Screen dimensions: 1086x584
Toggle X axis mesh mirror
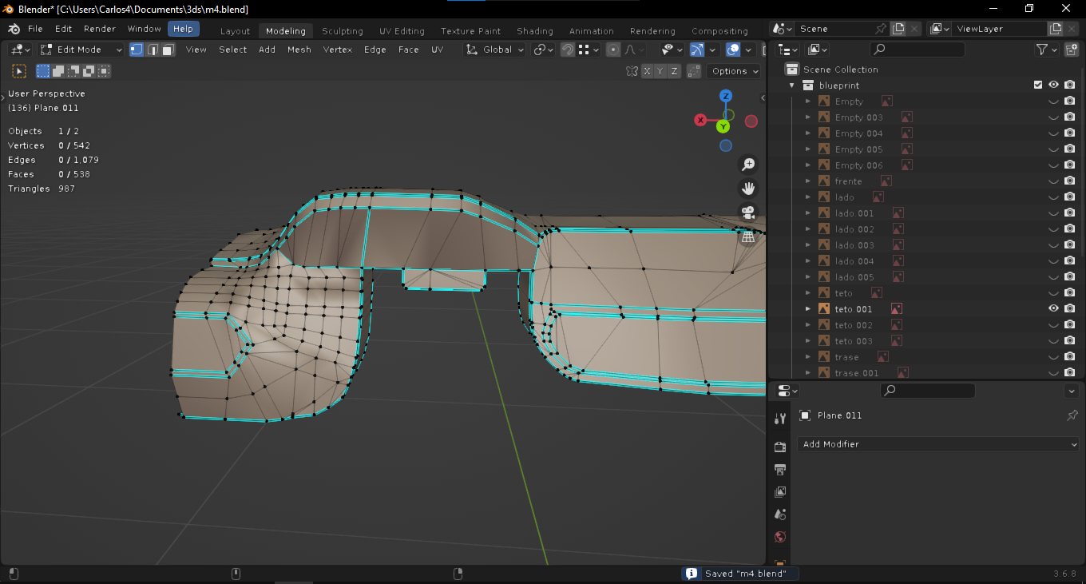tap(646, 71)
